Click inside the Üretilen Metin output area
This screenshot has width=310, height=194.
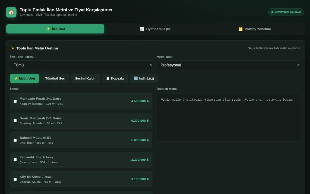pyautogui.click(x=228, y=117)
